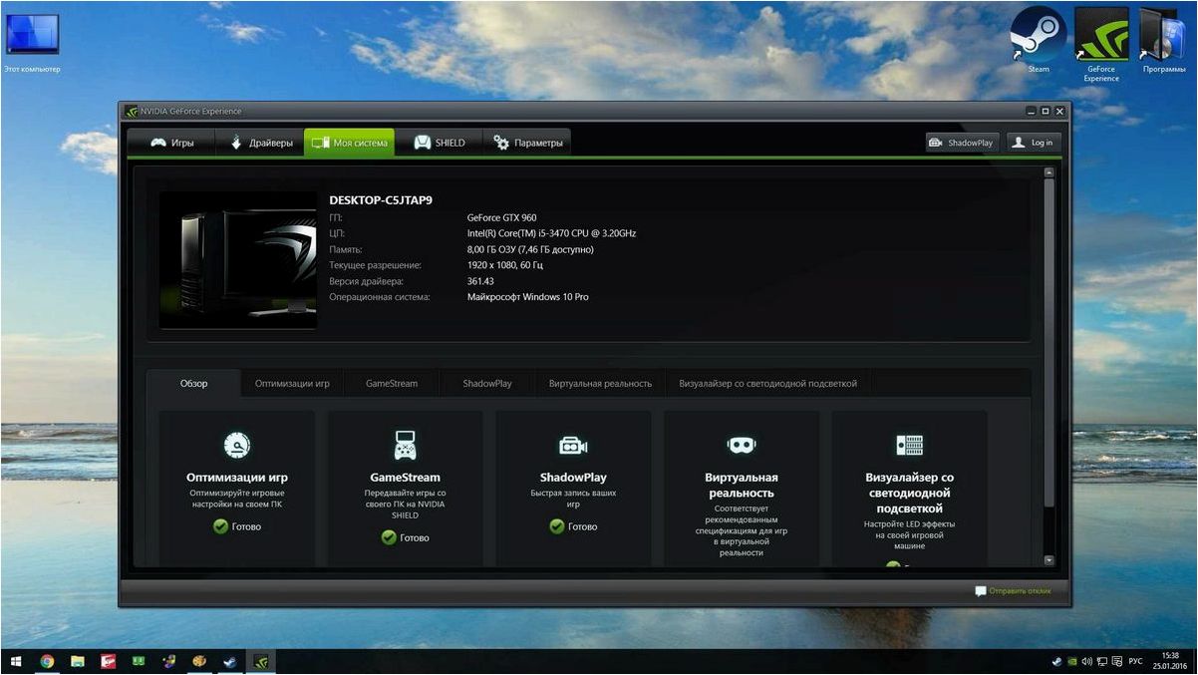Click the feedback speech bubble icon
Image resolution: width=1198 pixels, height=675 pixels.
coord(981,591)
